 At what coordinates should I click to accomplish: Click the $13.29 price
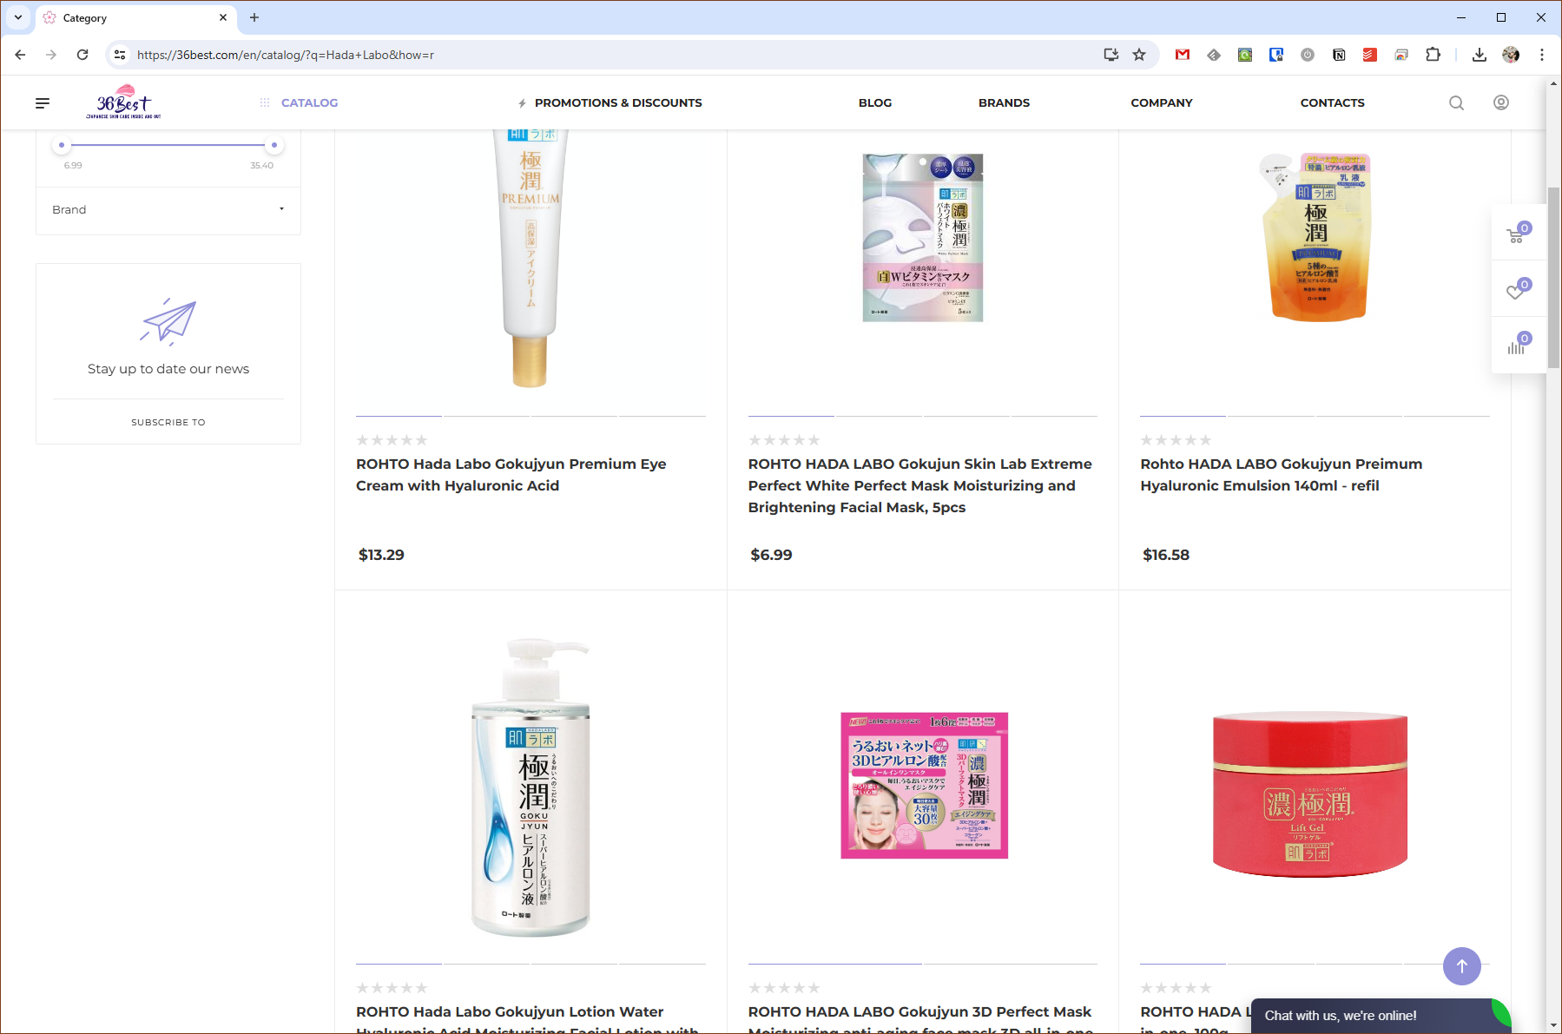coord(381,555)
